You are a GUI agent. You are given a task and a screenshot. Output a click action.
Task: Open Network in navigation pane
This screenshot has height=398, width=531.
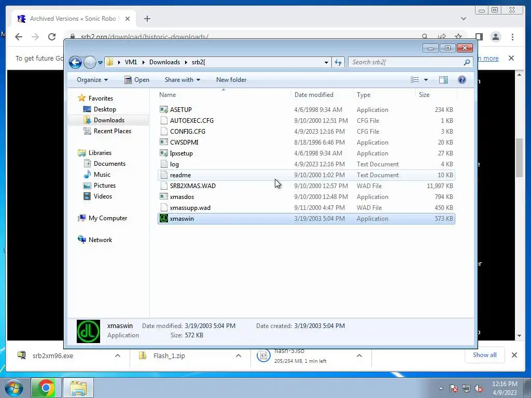tap(100, 240)
